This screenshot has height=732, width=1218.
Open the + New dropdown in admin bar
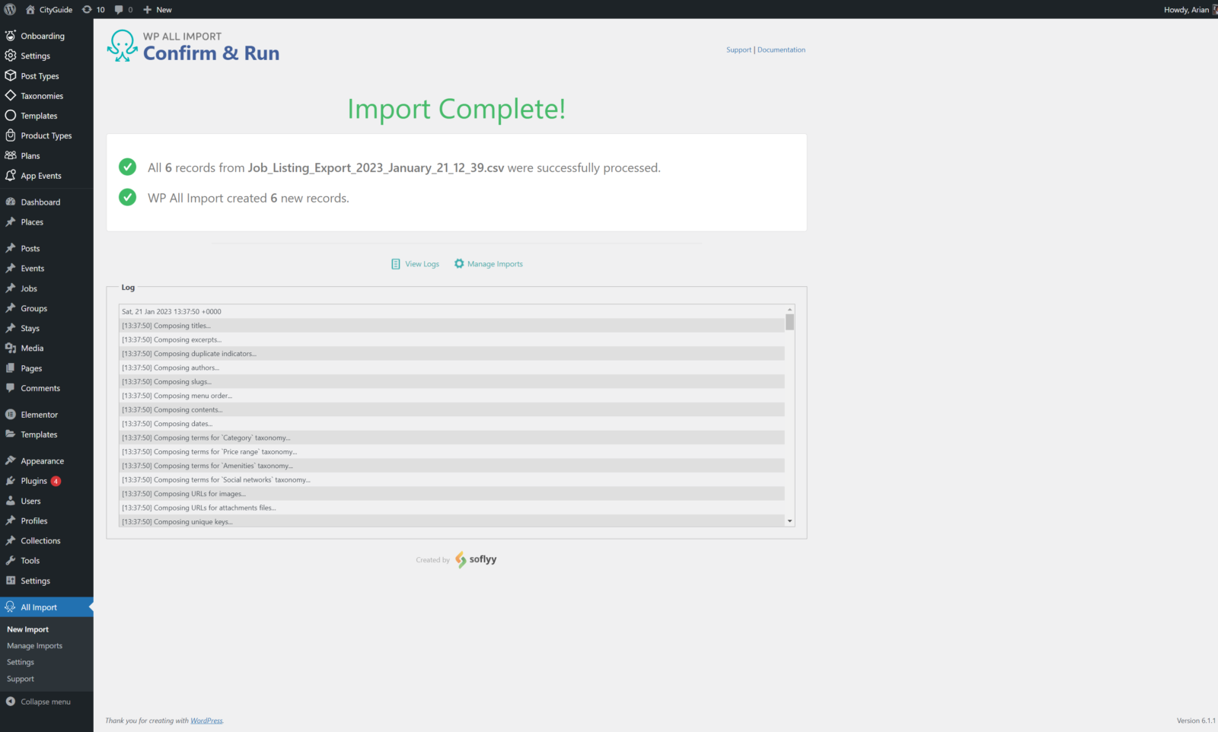[157, 9]
